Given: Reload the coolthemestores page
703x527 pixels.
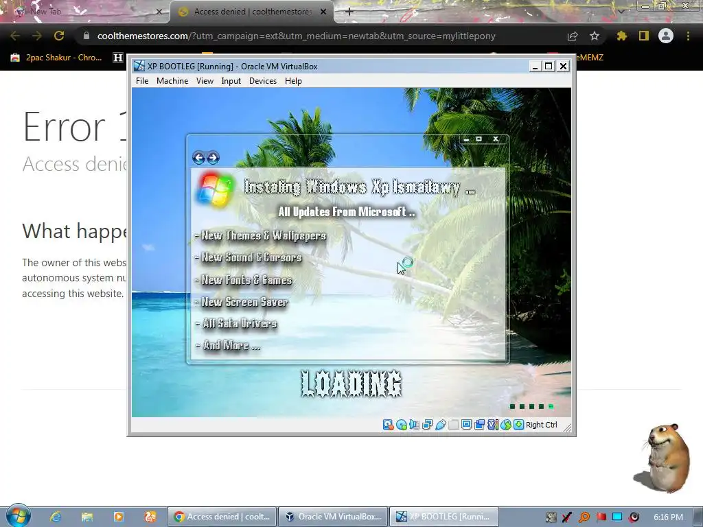Looking at the screenshot, I should (x=59, y=36).
